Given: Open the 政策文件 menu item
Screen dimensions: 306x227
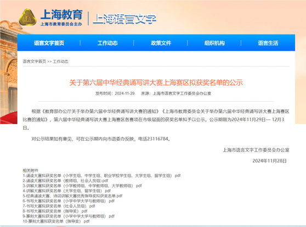Looking at the screenshot, I should coord(161,43).
